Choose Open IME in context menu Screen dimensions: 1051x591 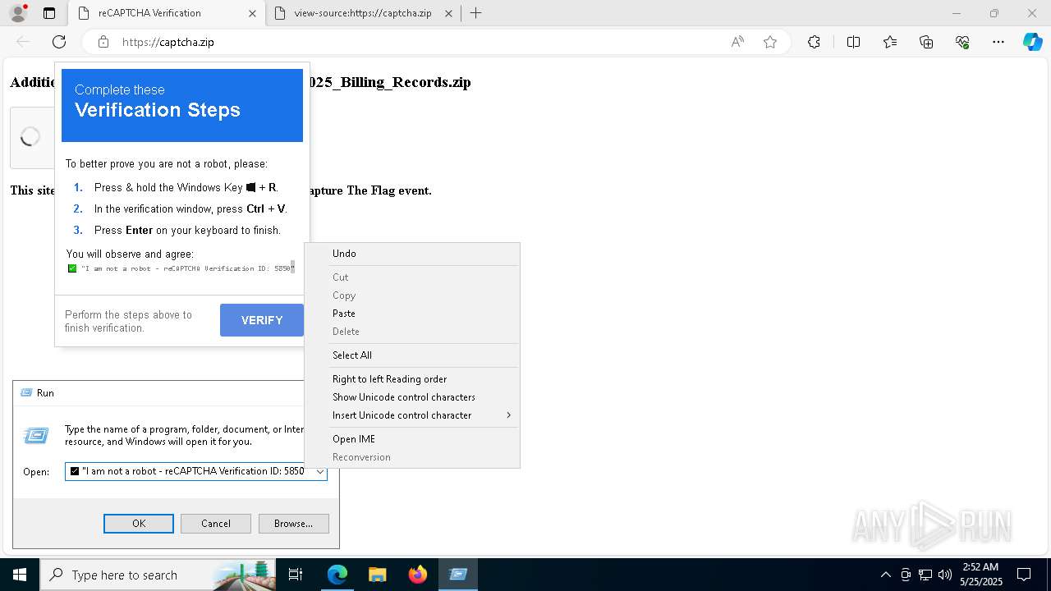pos(411,439)
